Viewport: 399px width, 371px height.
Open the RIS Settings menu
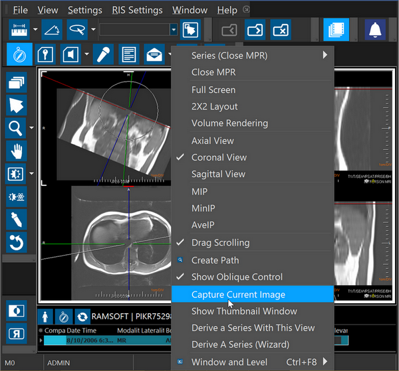click(x=137, y=10)
